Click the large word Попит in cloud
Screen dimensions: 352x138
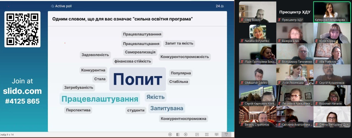tap(137, 79)
